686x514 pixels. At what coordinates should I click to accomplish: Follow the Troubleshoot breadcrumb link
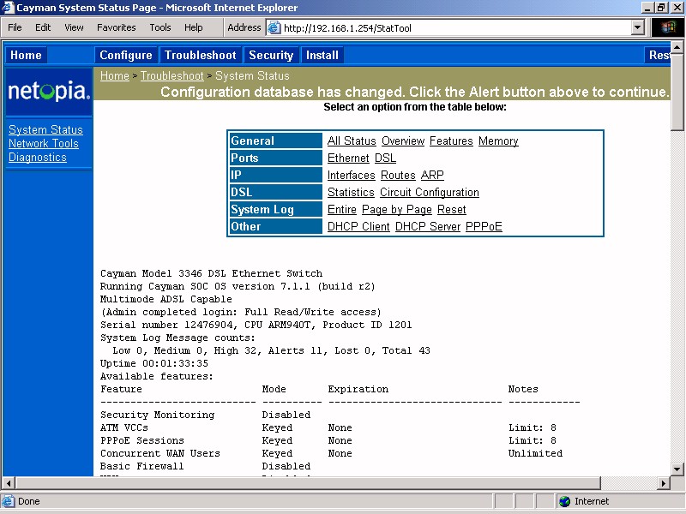pos(172,75)
